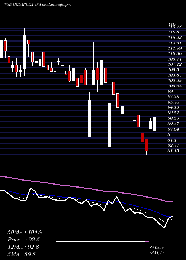
Task: Click the 97.38 price axis label
Action: coord(174,97)
